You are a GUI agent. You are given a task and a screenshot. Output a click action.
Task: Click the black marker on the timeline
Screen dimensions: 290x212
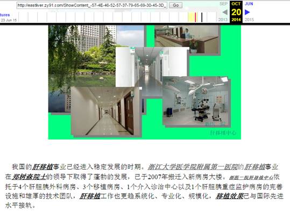tap(202, 17)
